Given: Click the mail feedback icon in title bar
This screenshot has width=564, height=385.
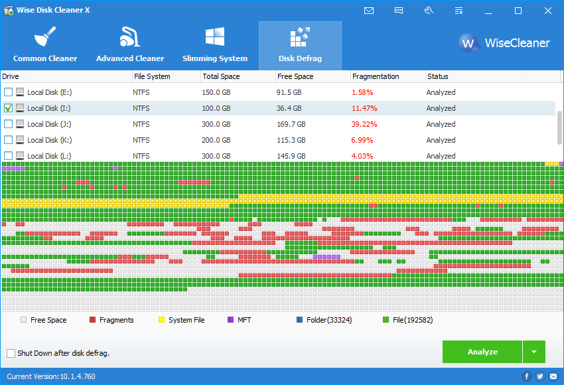Looking at the screenshot, I should [x=369, y=11].
